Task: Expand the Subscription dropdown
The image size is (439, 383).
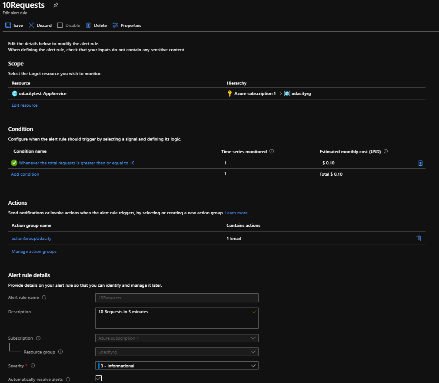Action: coord(176,338)
